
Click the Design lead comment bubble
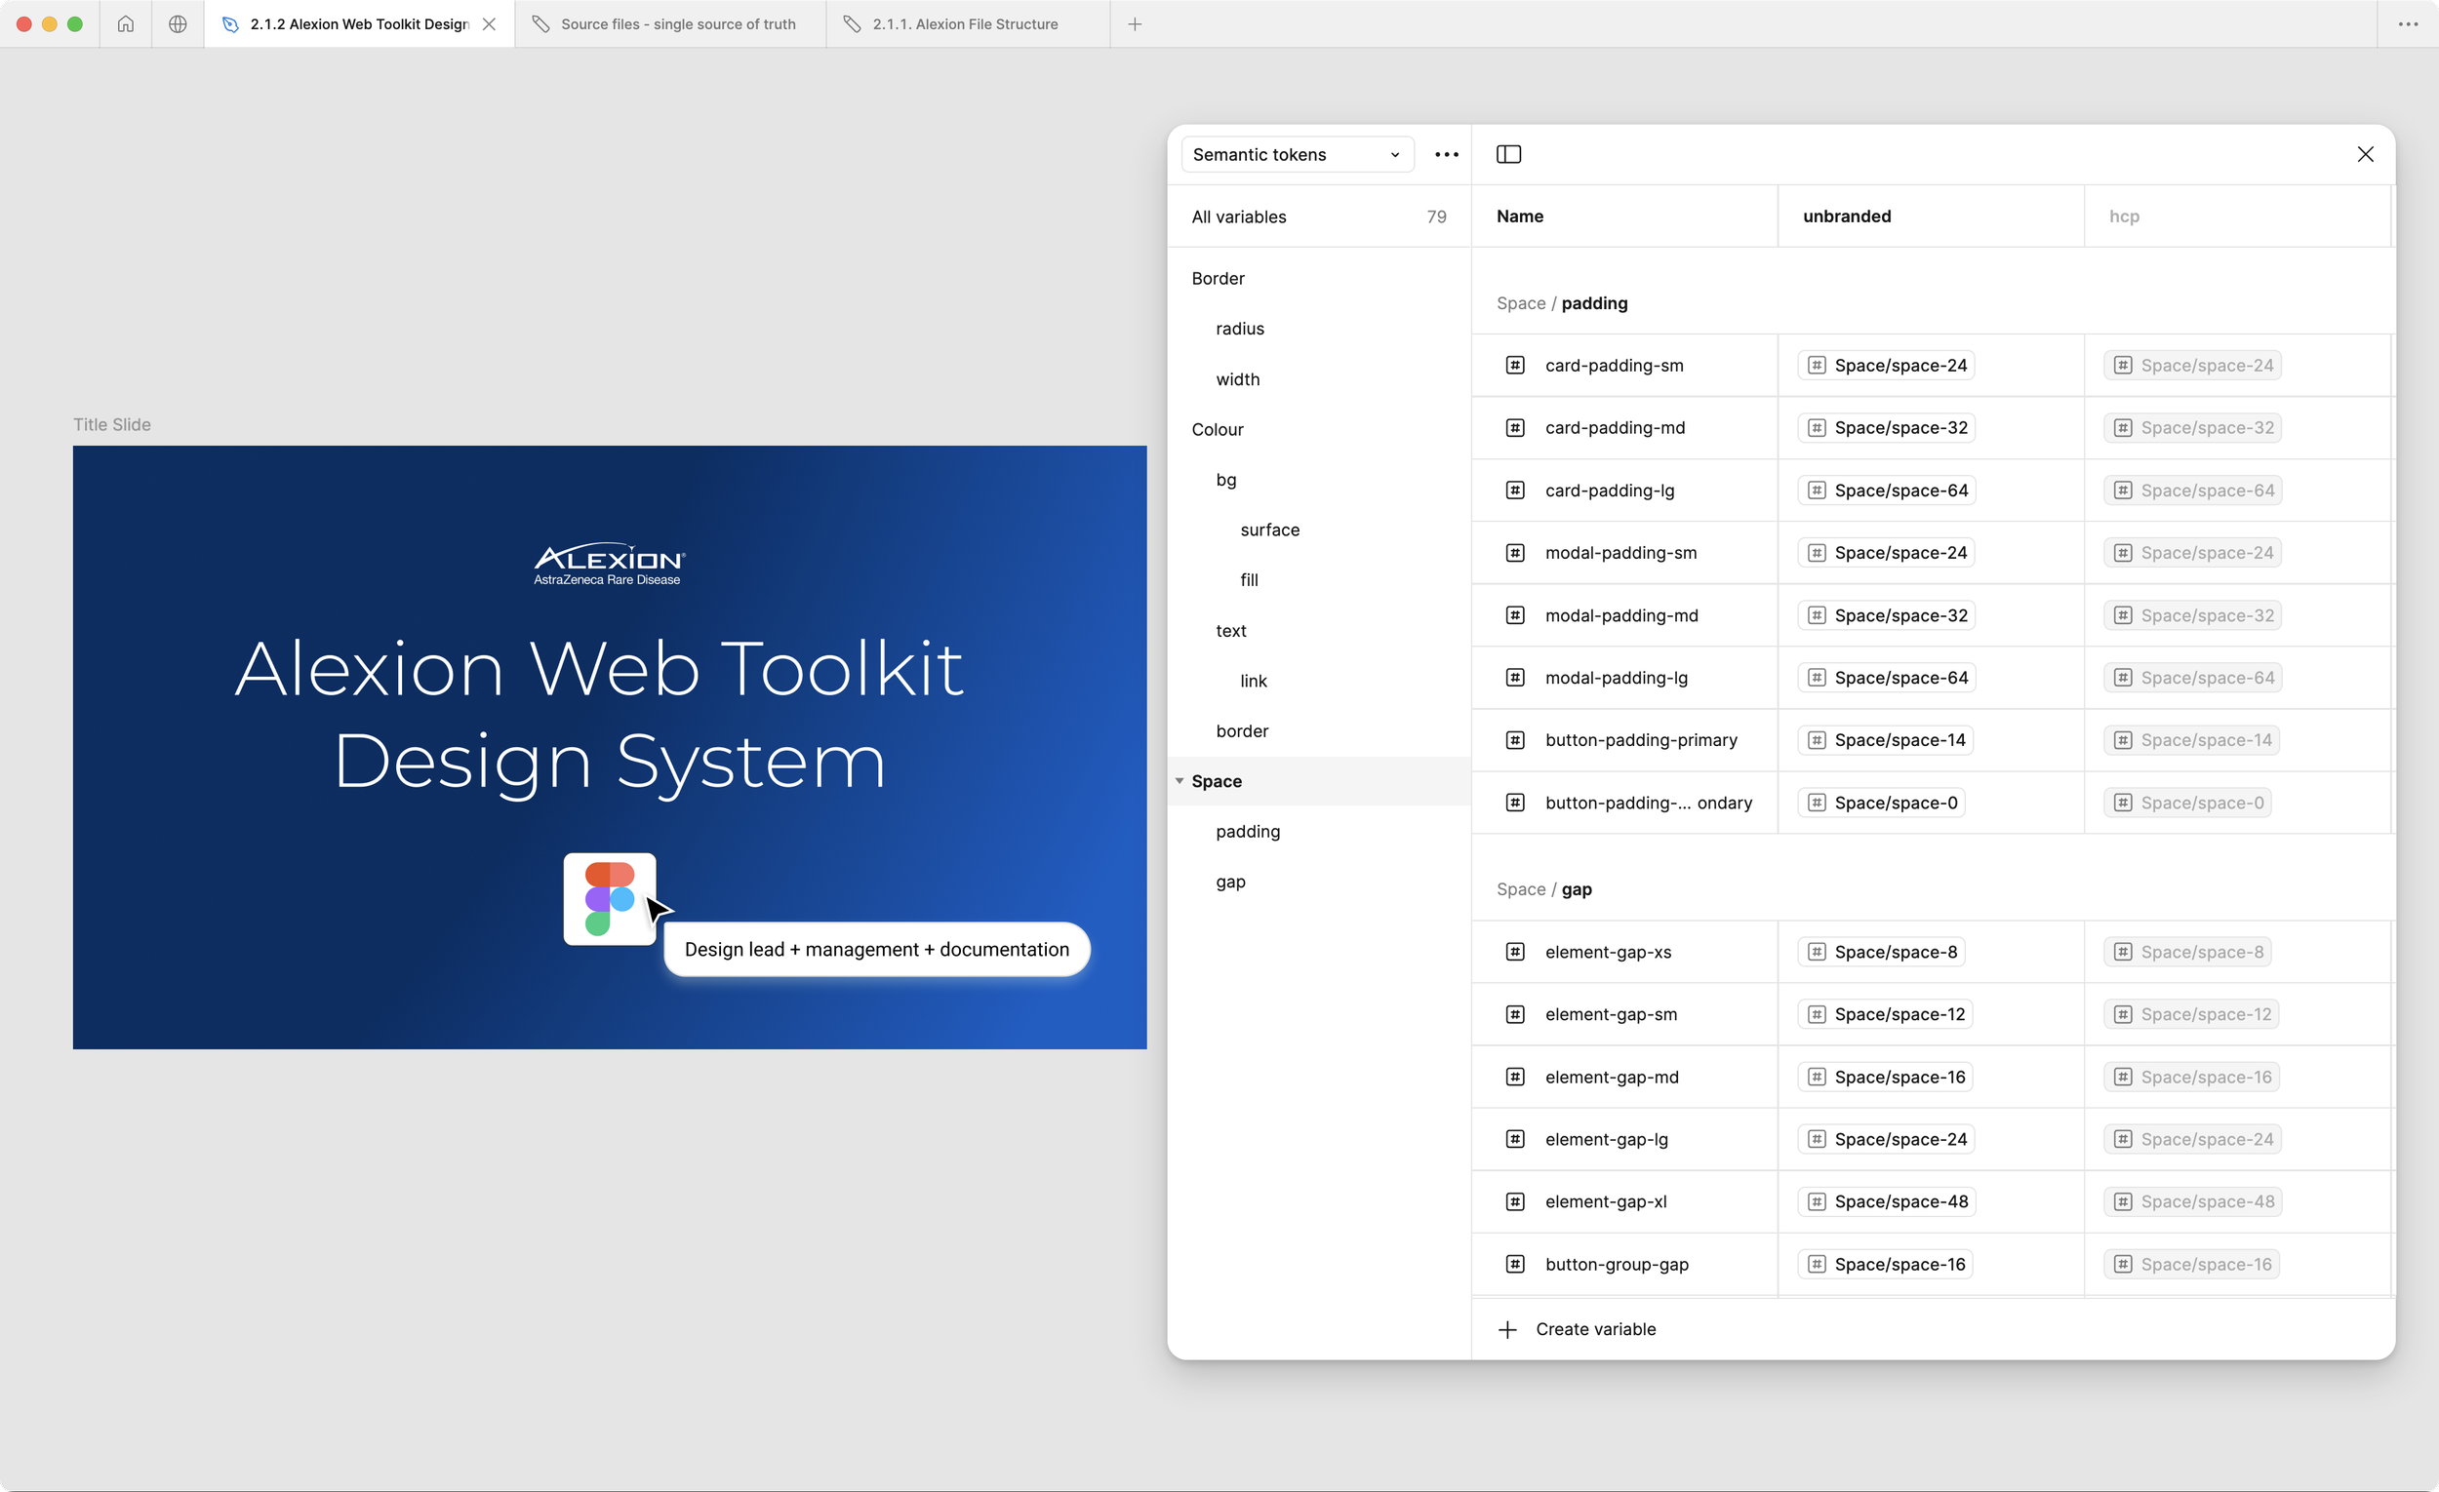(877, 950)
